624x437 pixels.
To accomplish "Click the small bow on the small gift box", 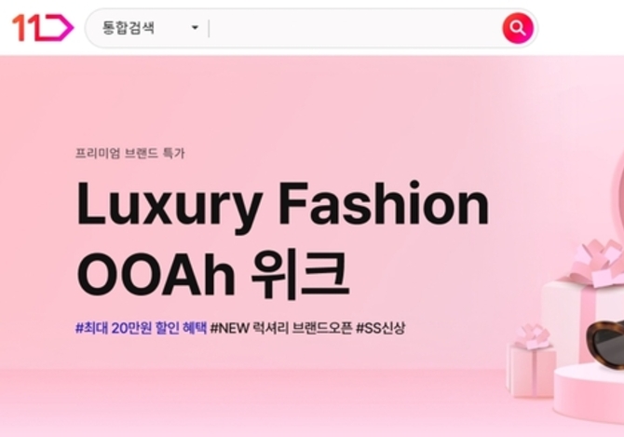I will 533,336.
